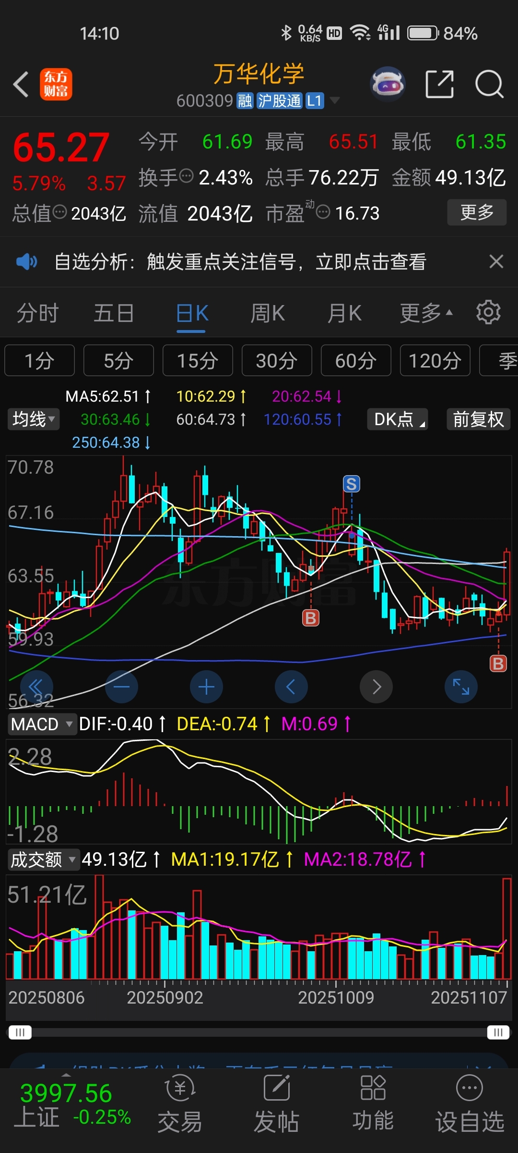The height and width of the screenshot is (1153, 518).
Task: Tap 总值 info circle icon
Action: tap(59, 211)
